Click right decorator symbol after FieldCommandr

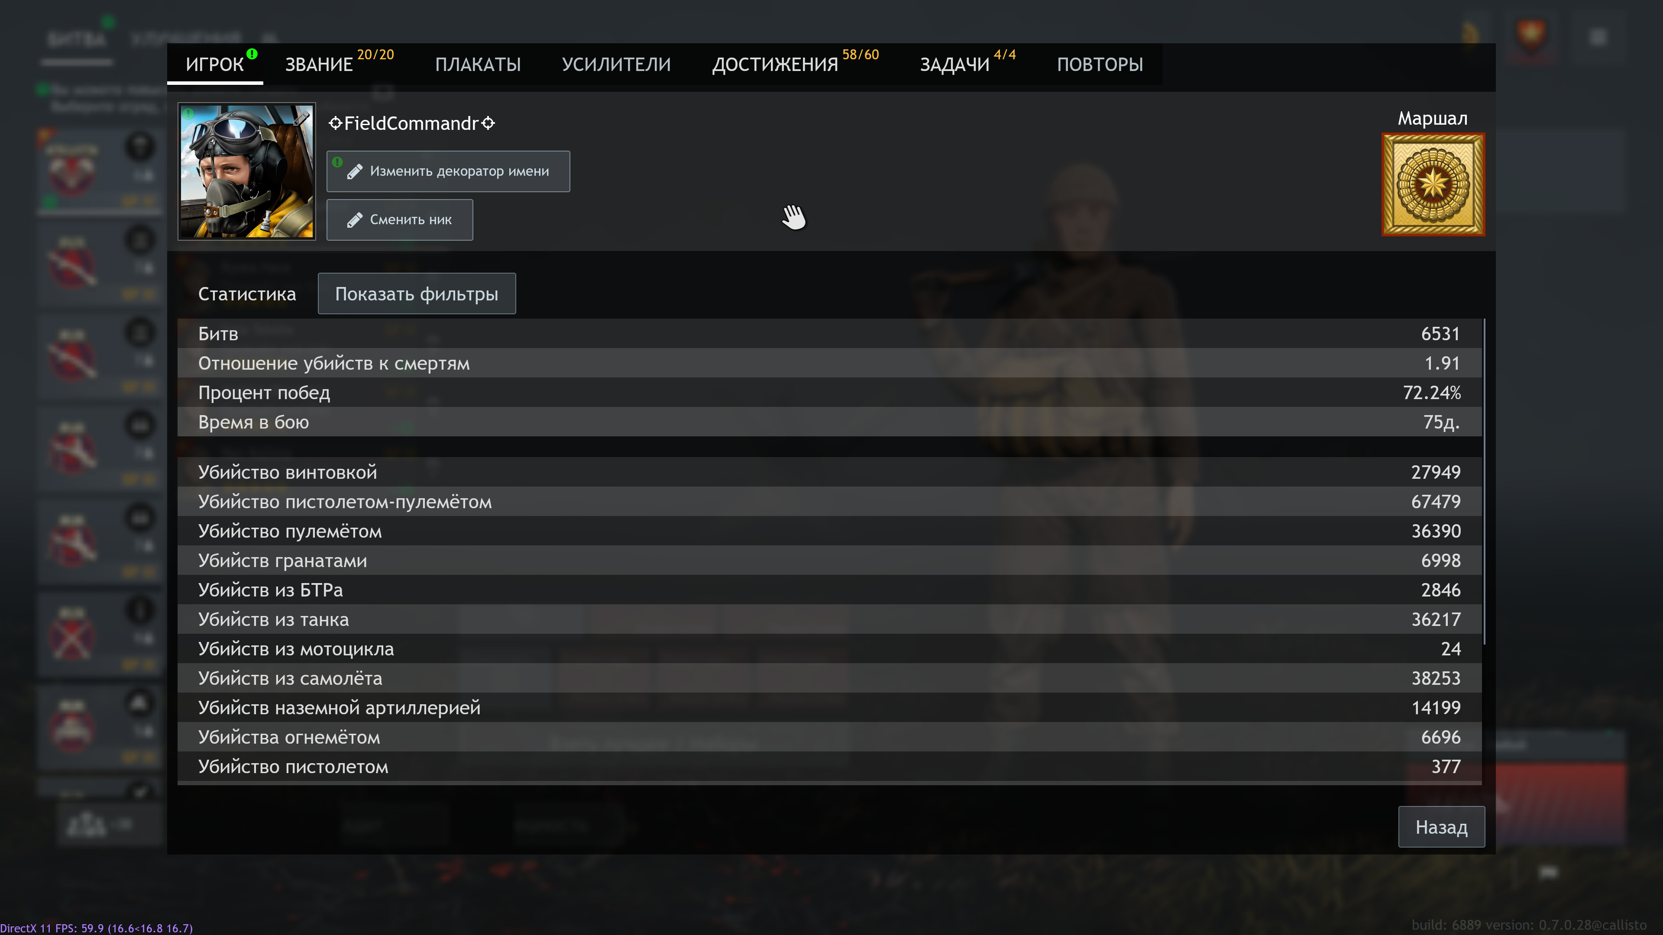(x=488, y=123)
